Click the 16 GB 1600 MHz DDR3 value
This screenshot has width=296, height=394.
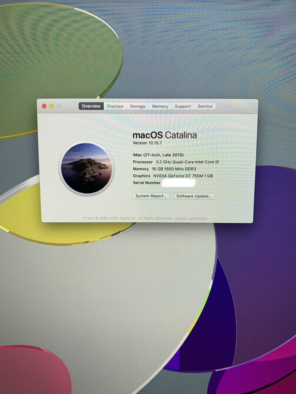pos(174,169)
